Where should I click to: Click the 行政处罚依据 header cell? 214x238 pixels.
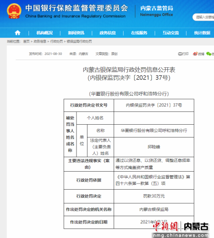[89, 180]
